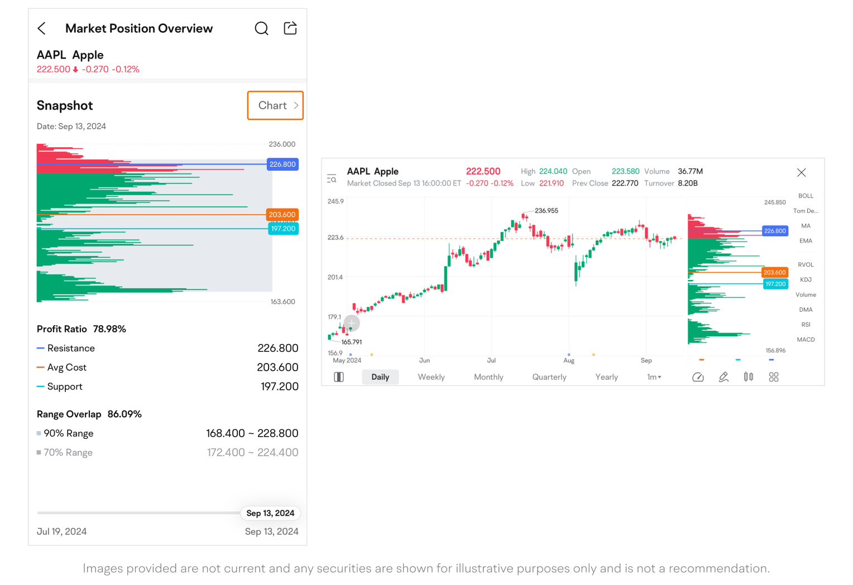Select the Quarterly timeframe
Screen dimensions: 853x585
[x=549, y=377]
